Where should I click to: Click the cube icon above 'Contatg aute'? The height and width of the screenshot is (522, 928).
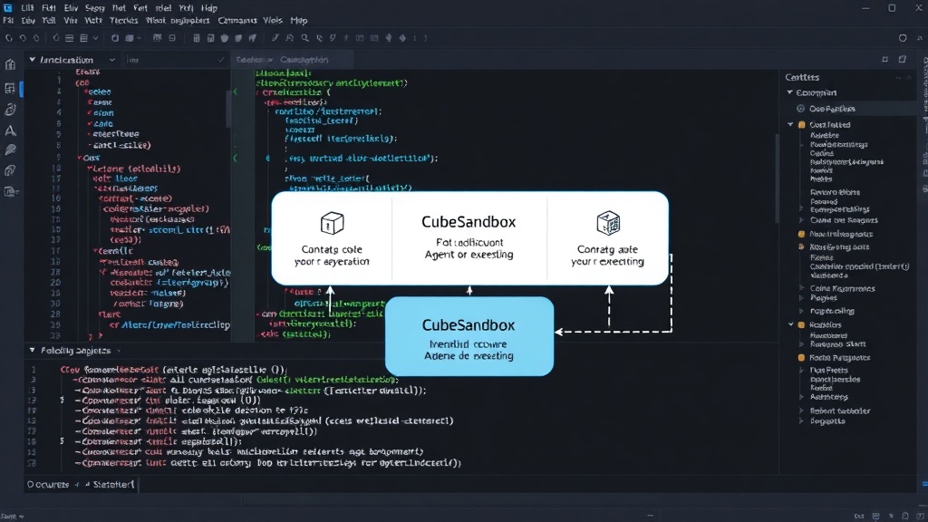coord(608,223)
